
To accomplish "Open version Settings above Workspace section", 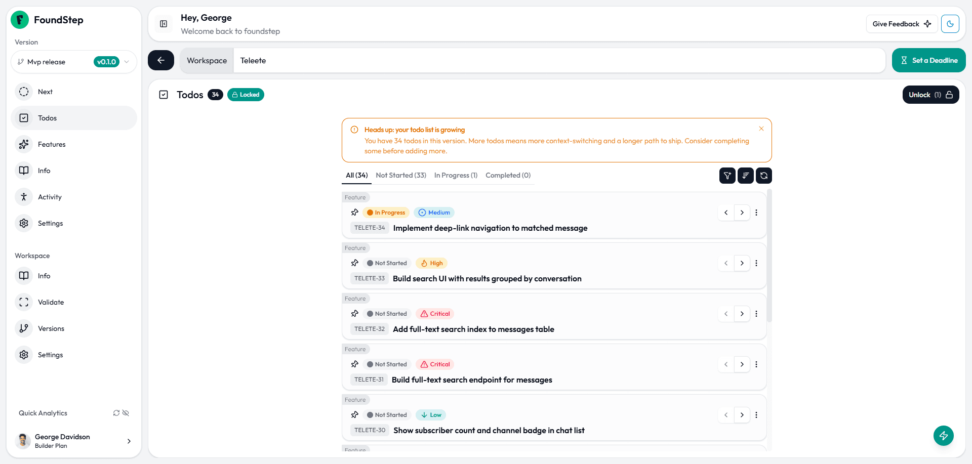I will point(74,223).
